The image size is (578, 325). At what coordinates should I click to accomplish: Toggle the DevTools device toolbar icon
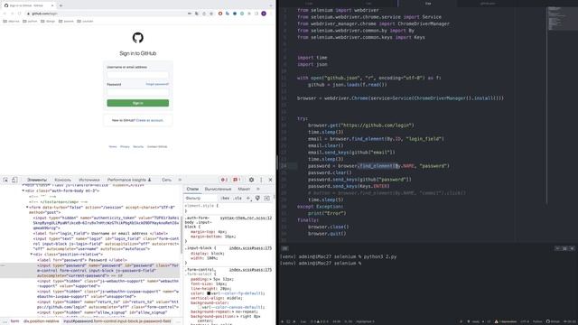pos(14,180)
